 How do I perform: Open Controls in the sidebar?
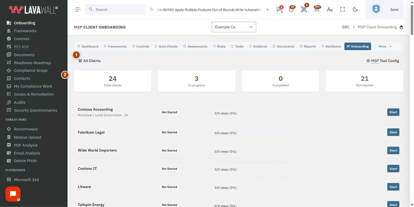click(21, 39)
